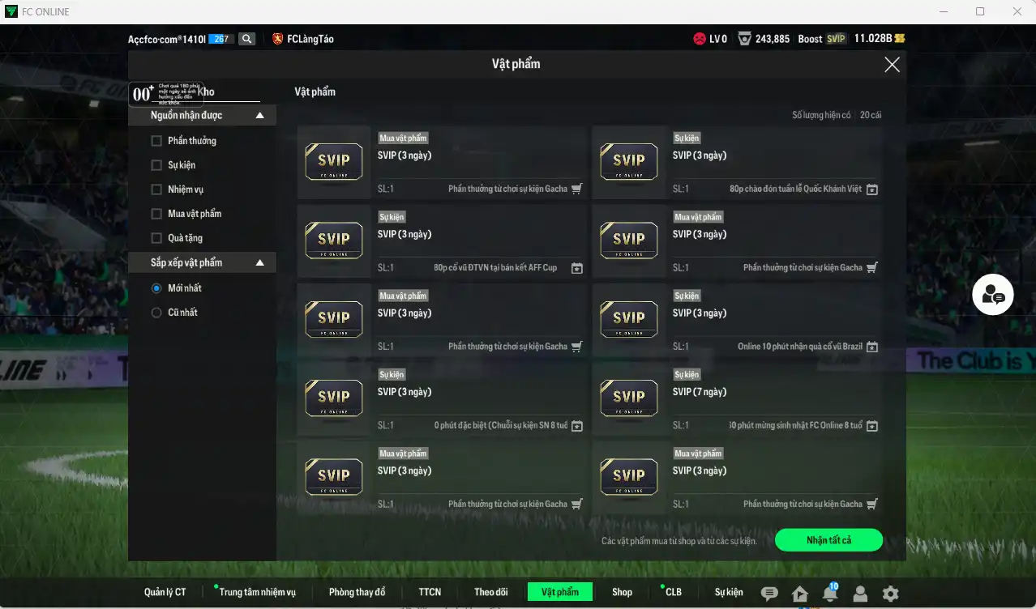Switch to the Phòng thay đồ tab
Viewport: 1036px width, 609px height.
point(357,592)
